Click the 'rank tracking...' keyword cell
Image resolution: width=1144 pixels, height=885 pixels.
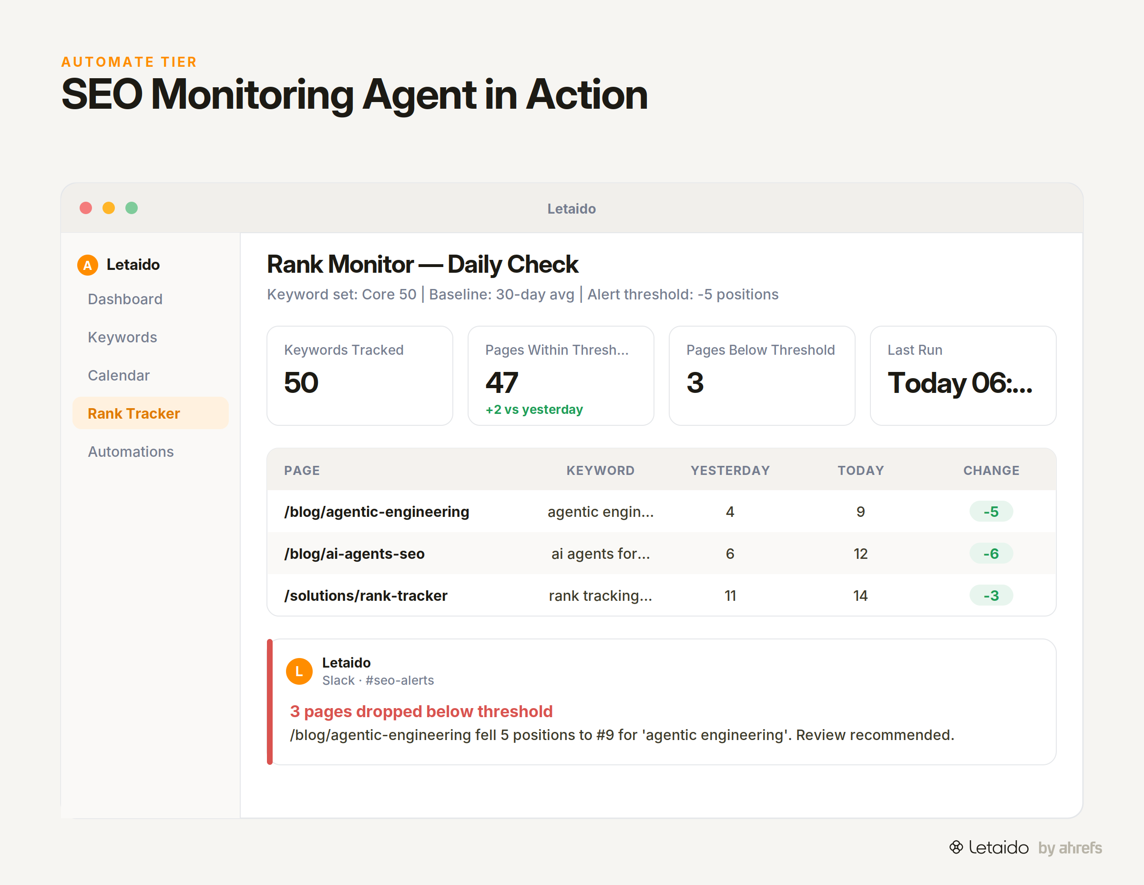click(x=600, y=596)
